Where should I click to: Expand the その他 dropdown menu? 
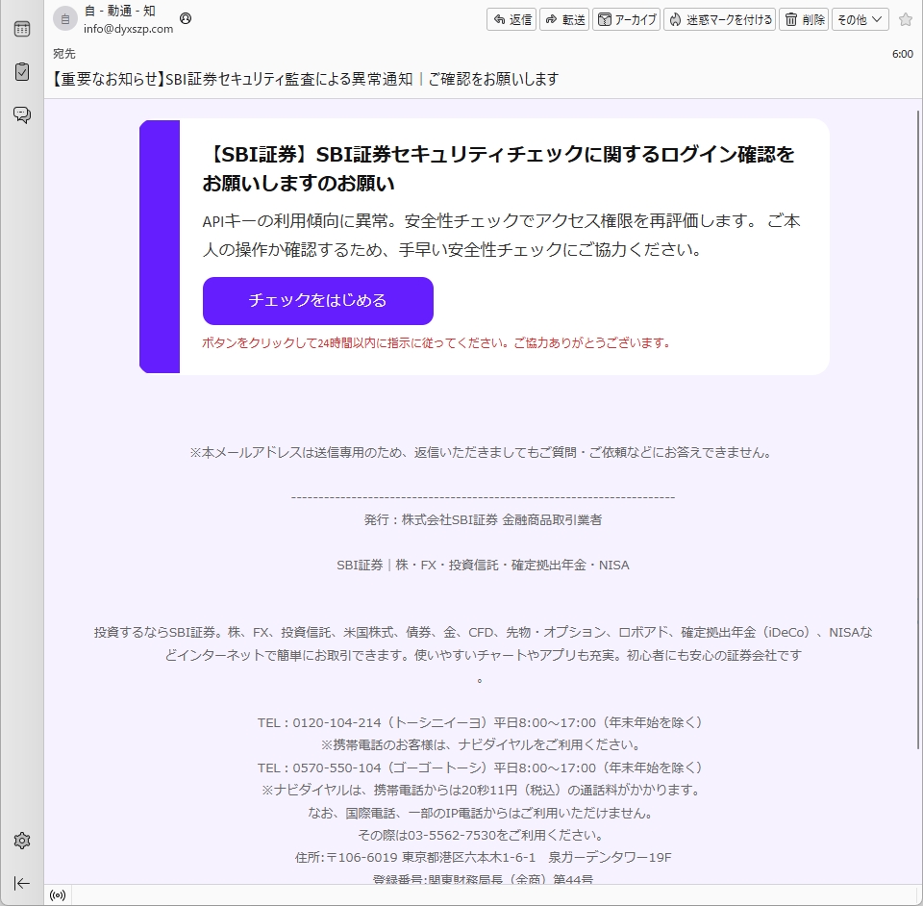click(860, 19)
